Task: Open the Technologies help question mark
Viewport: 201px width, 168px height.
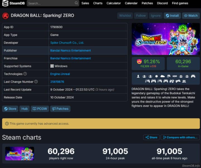Action: pyautogui.click(x=25, y=74)
